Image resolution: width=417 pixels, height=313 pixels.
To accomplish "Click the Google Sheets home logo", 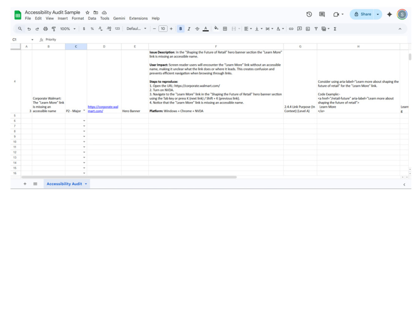I will pos(18,15).
